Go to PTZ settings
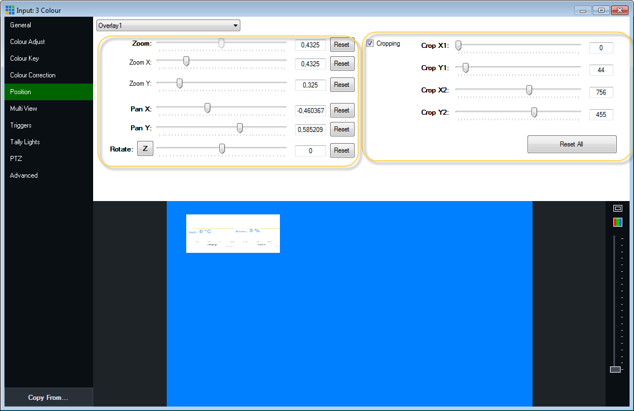 tap(16, 159)
